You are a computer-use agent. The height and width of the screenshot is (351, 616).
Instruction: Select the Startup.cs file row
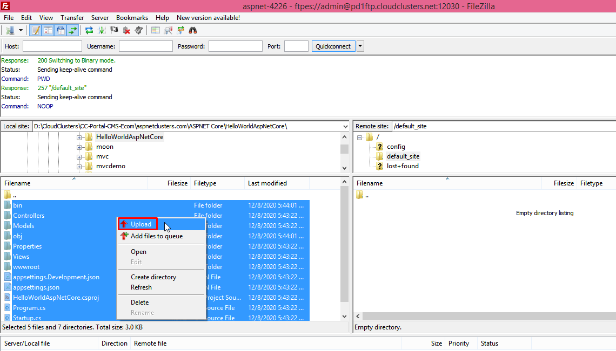156,318
